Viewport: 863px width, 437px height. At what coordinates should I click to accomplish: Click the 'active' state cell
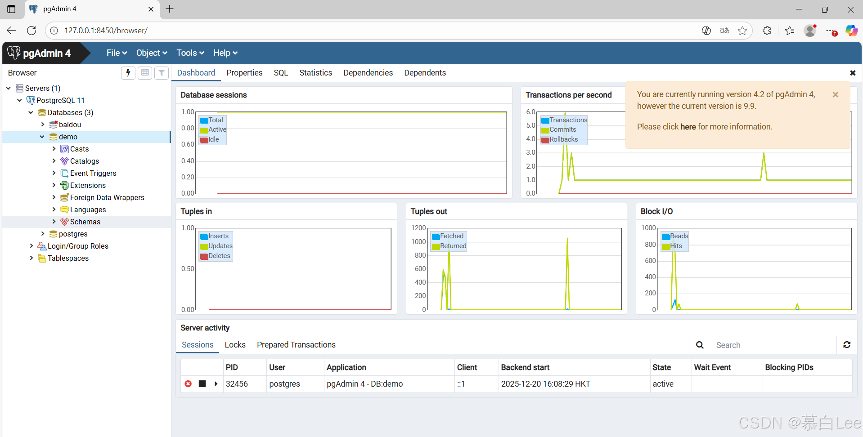pos(670,383)
